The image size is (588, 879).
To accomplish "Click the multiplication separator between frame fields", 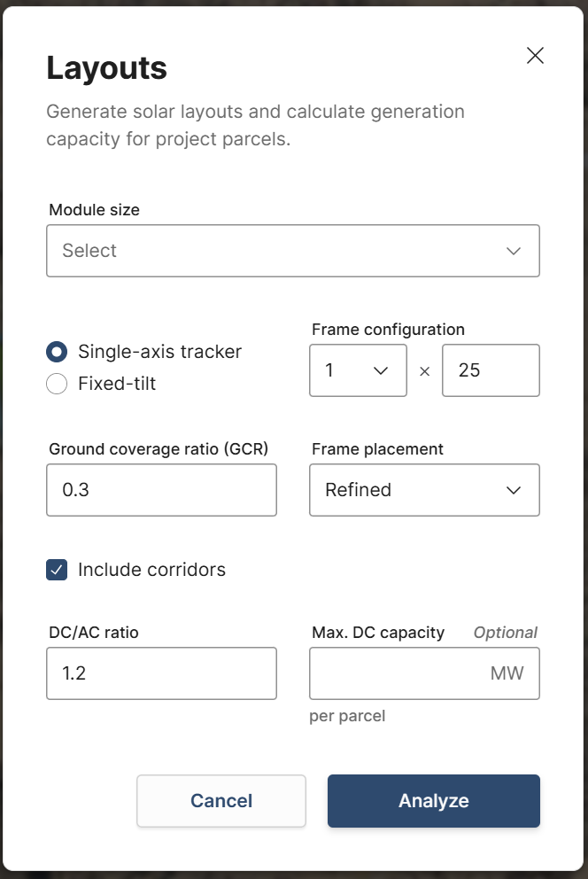I will [425, 370].
